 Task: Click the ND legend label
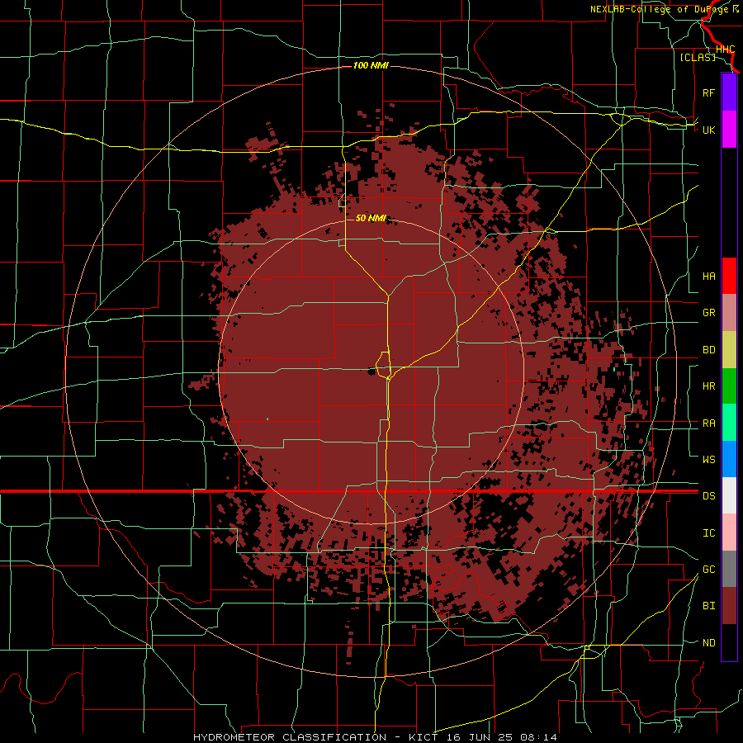pos(708,642)
